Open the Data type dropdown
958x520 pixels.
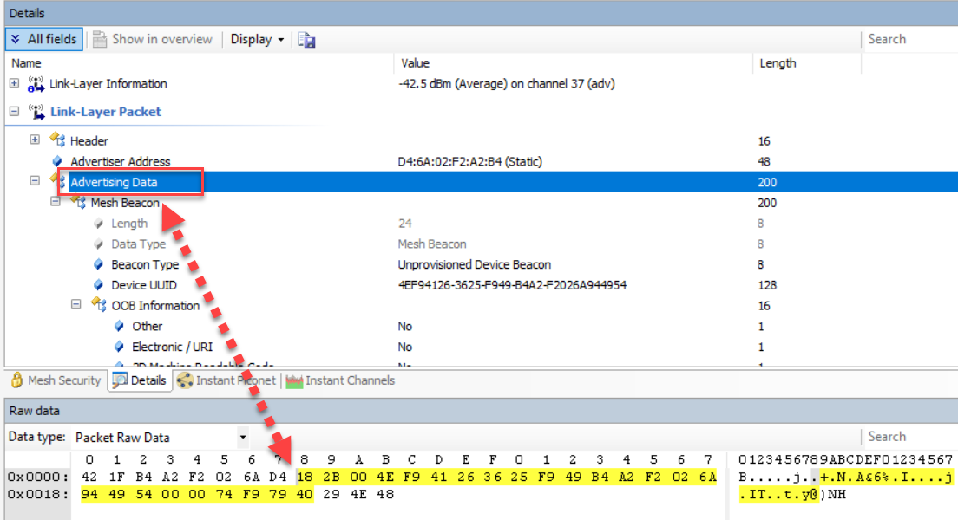click(242, 438)
